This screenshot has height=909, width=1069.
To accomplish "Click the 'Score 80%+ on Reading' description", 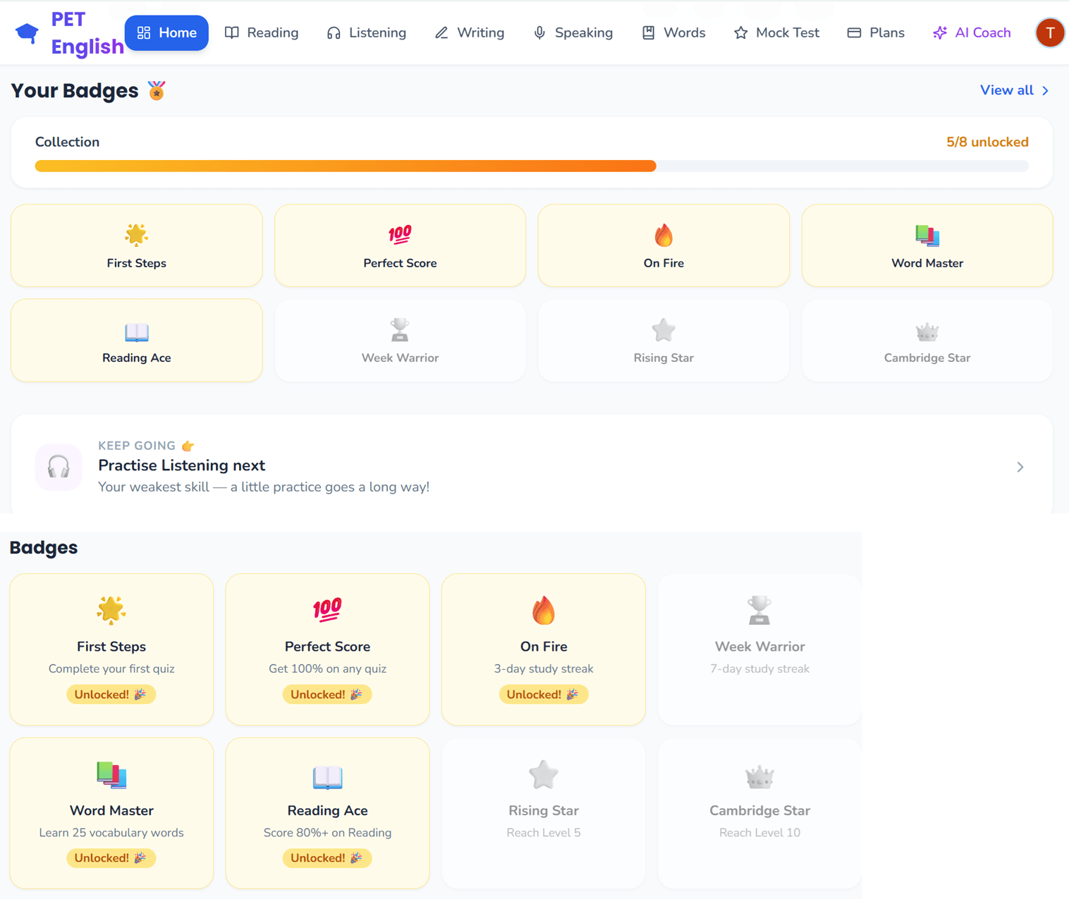I will click(327, 833).
